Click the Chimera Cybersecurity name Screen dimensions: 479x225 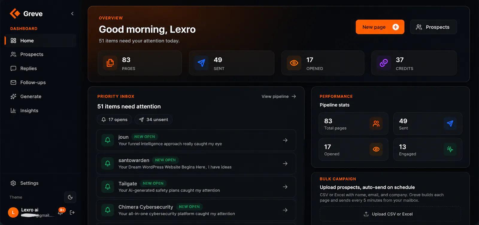coord(146,207)
